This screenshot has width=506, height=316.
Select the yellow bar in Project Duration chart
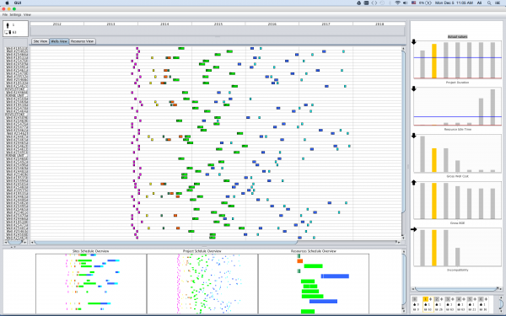(x=434, y=61)
